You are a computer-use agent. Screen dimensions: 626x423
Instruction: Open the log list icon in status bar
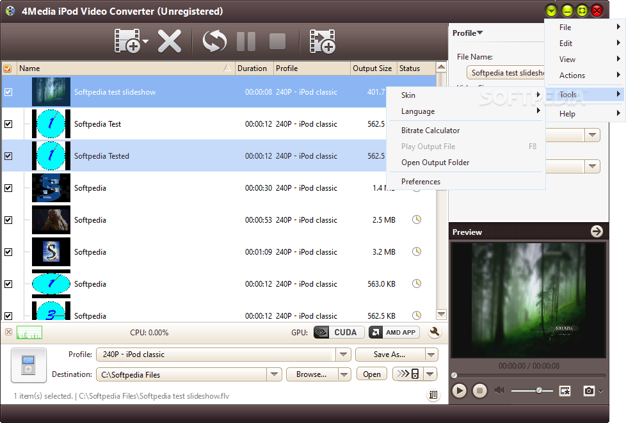point(433,395)
